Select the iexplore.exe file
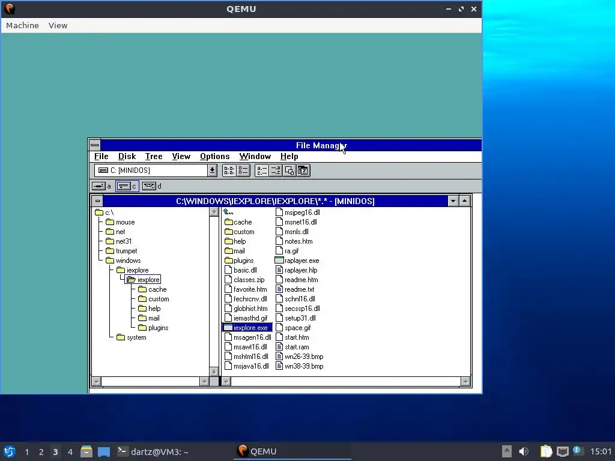The width and height of the screenshot is (615, 461). (247, 328)
